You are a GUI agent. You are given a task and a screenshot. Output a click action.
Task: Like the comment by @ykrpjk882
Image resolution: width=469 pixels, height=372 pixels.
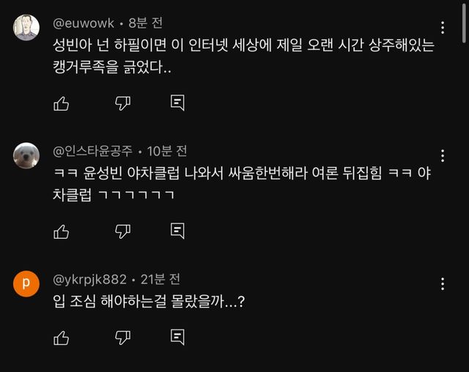click(62, 338)
